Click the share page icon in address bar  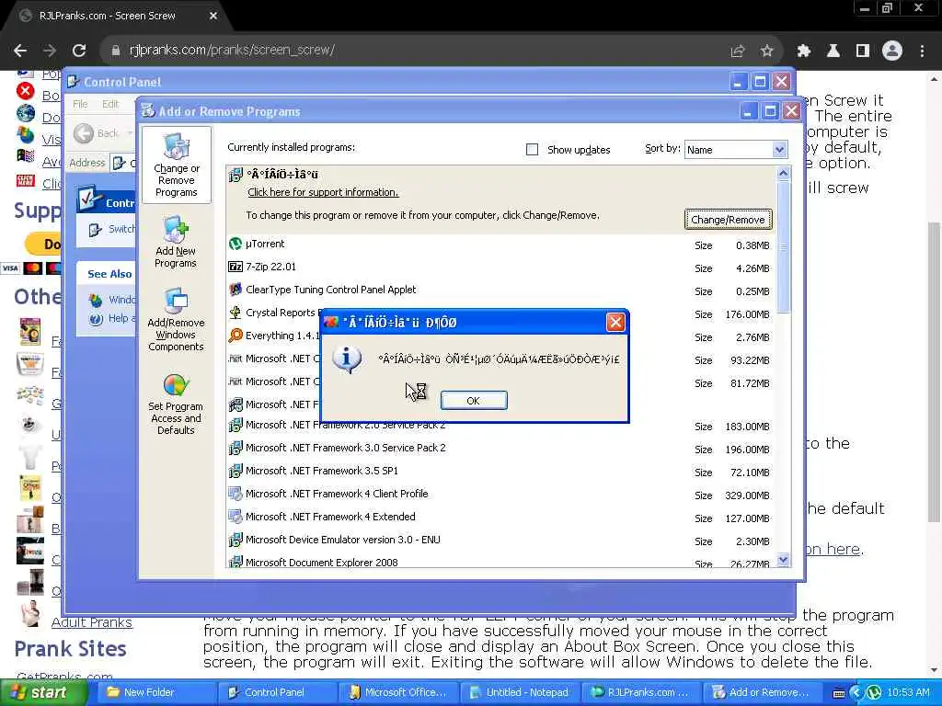tap(737, 51)
